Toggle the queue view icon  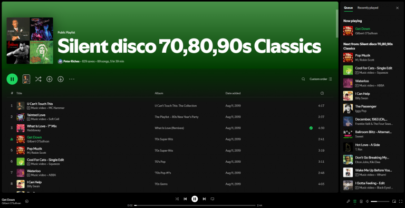355,201
